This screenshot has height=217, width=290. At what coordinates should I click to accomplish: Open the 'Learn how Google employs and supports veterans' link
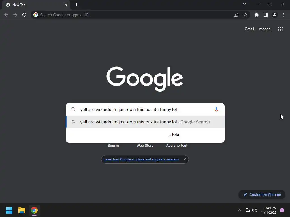(x=141, y=159)
